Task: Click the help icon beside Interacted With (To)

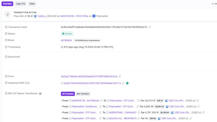Action: click(x=6, y=83)
